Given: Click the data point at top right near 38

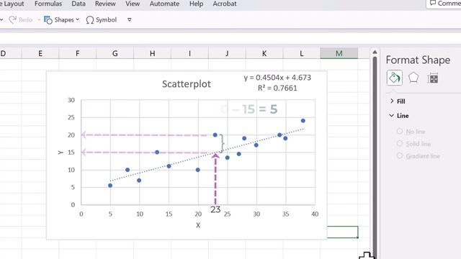Looking at the screenshot, I should click(303, 121).
